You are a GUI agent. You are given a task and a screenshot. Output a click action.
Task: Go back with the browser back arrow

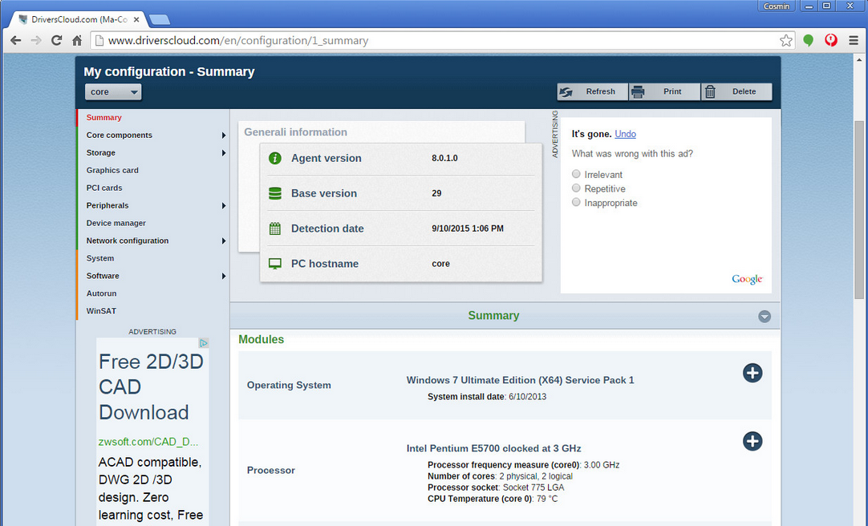click(x=16, y=40)
